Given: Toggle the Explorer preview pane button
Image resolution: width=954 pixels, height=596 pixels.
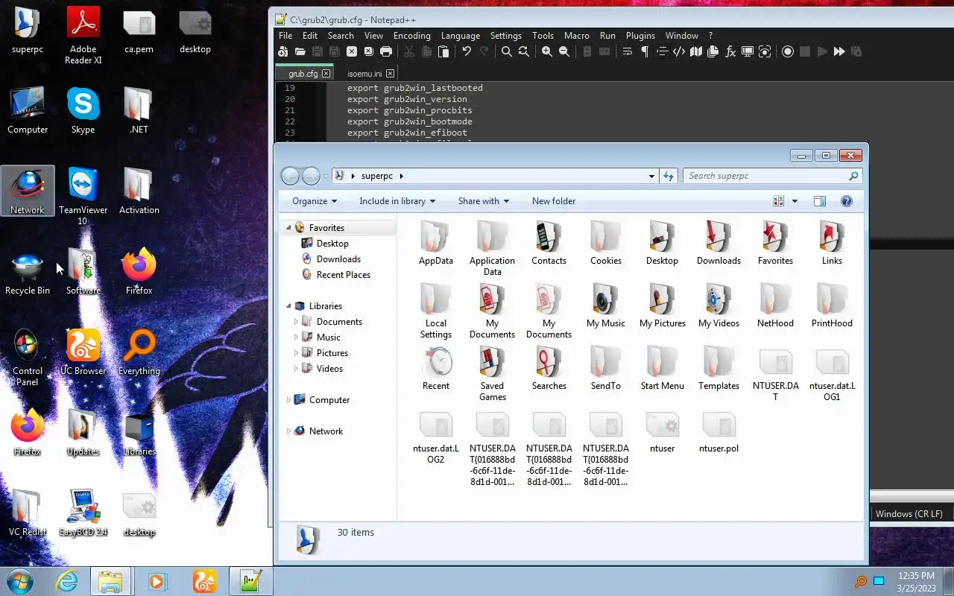Looking at the screenshot, I should pos(820,201).
